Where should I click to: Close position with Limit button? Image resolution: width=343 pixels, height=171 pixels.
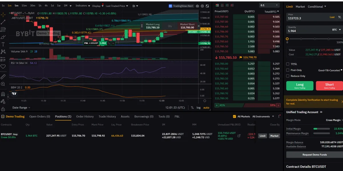(262, 136)
